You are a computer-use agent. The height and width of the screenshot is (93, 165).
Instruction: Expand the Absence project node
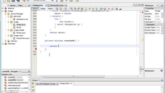pos(3,8)
